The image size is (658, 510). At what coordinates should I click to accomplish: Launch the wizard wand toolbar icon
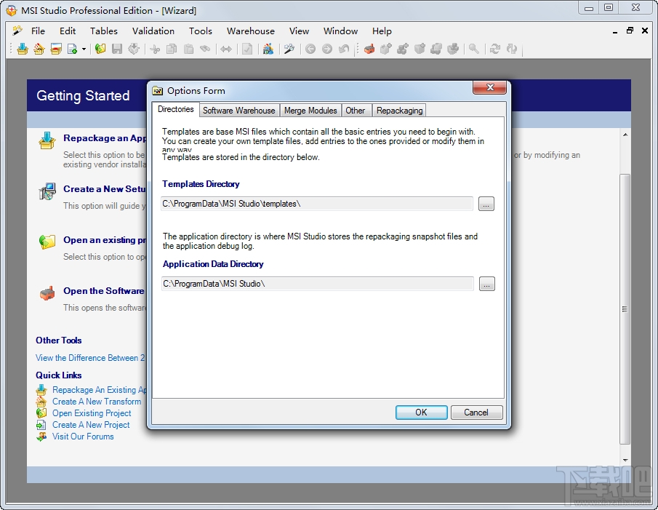click(288, 49)
